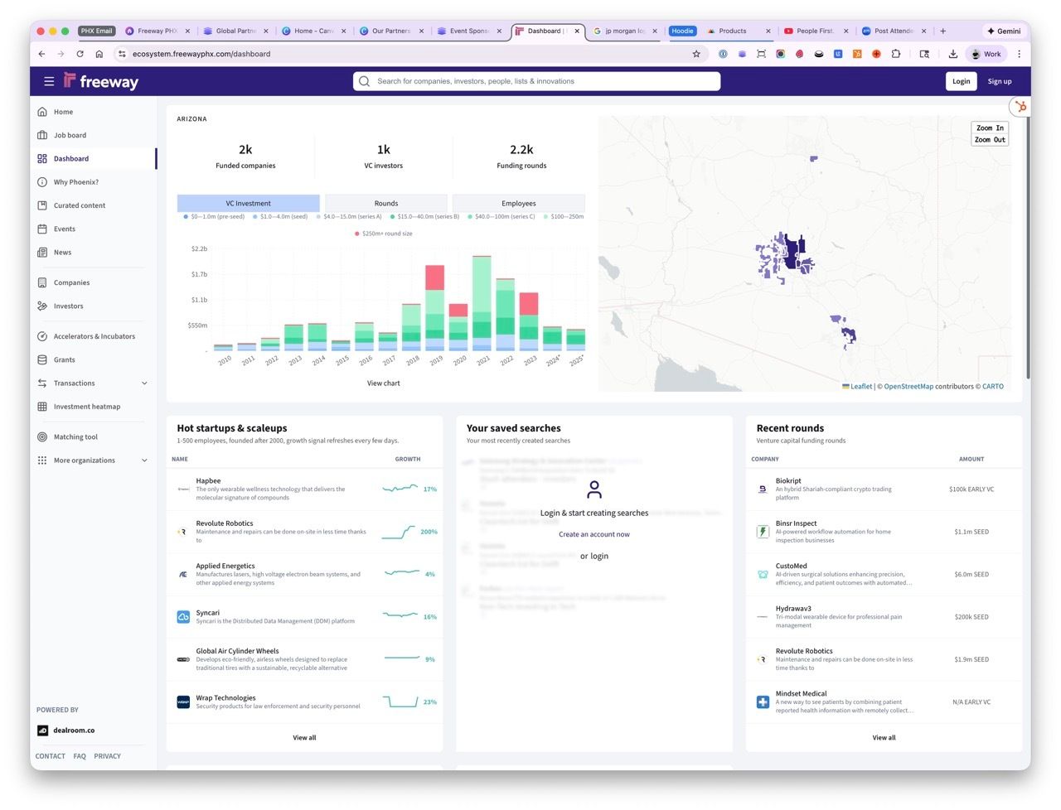Click the Home icon in the sidebar
The height and width of the screenshot is (810, 1061).
tap(42, 112)
